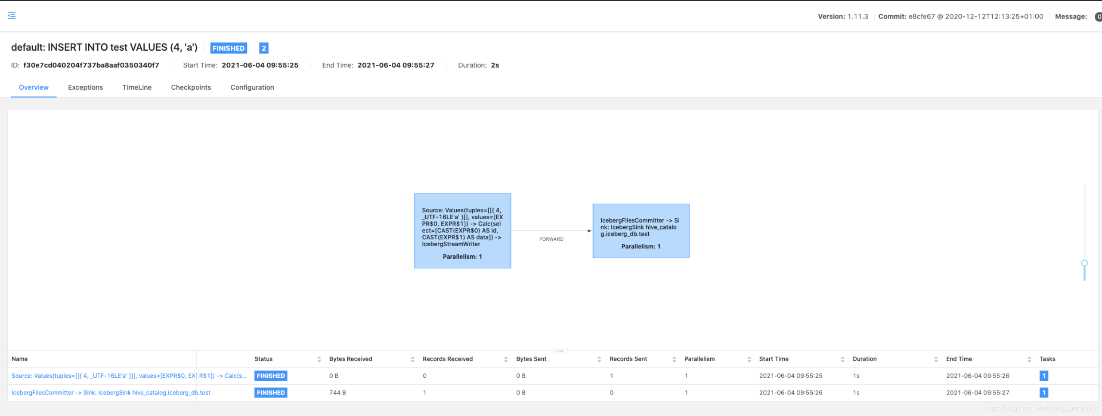
Task: Select the Source Values graph node
Action: point(463,231)
